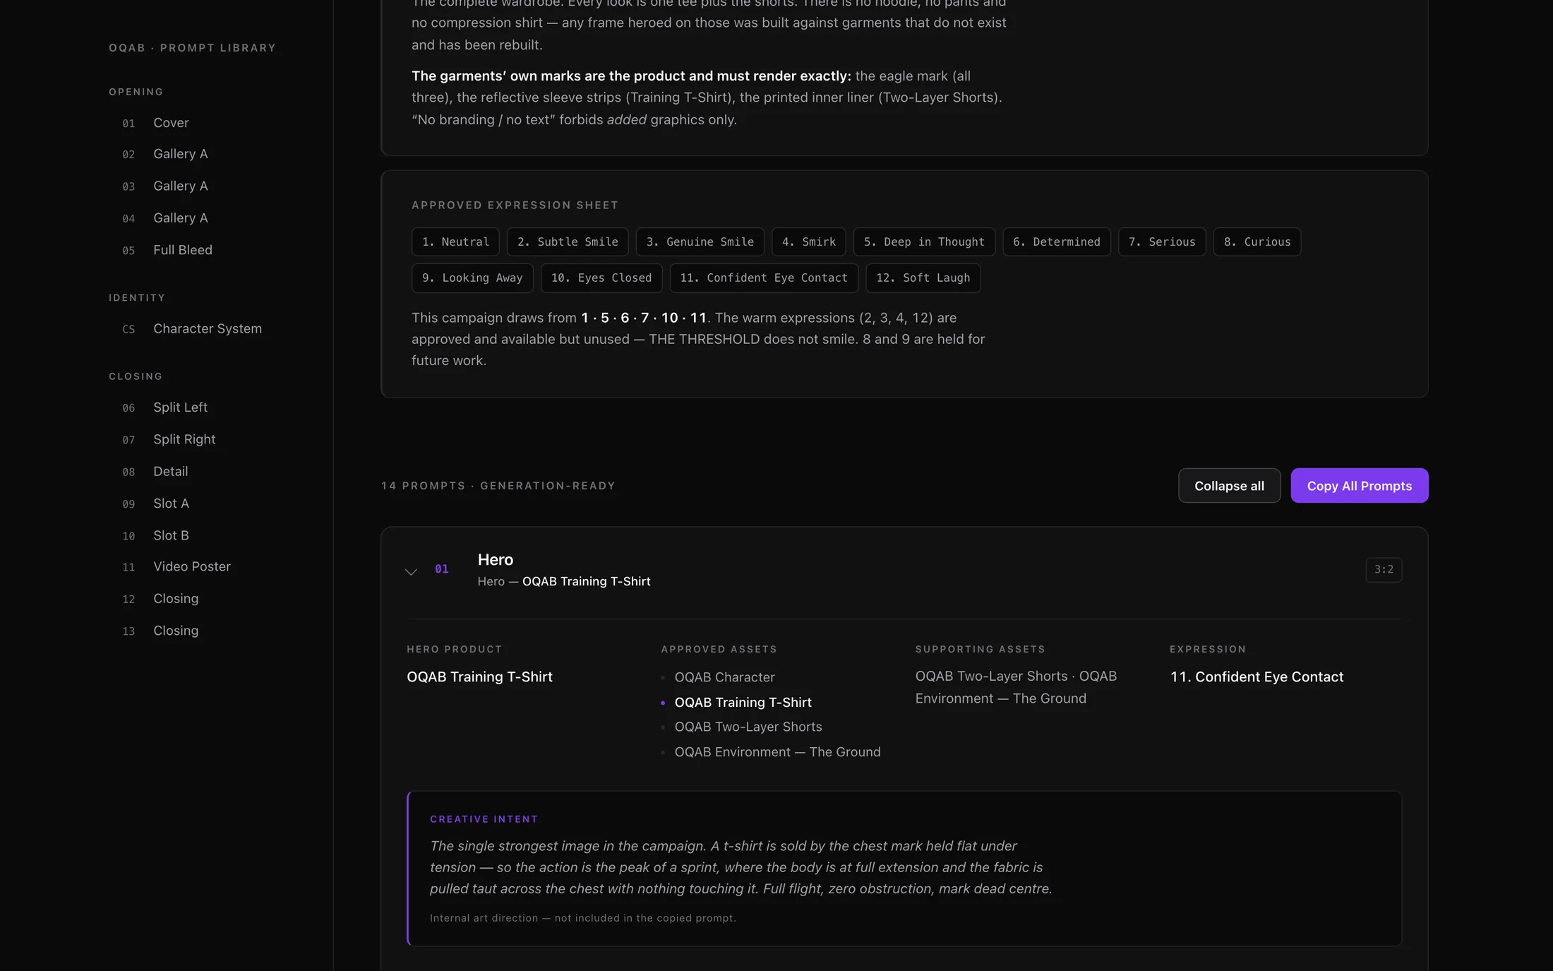
Task: Click '11. Confident Eye Contact' chip
Action: (x=763, y=278)
